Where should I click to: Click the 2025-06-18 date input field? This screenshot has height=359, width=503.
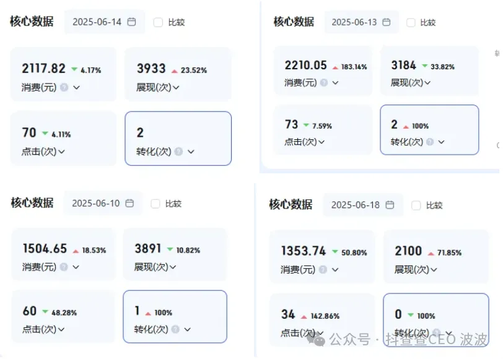(x=356, y=205)
